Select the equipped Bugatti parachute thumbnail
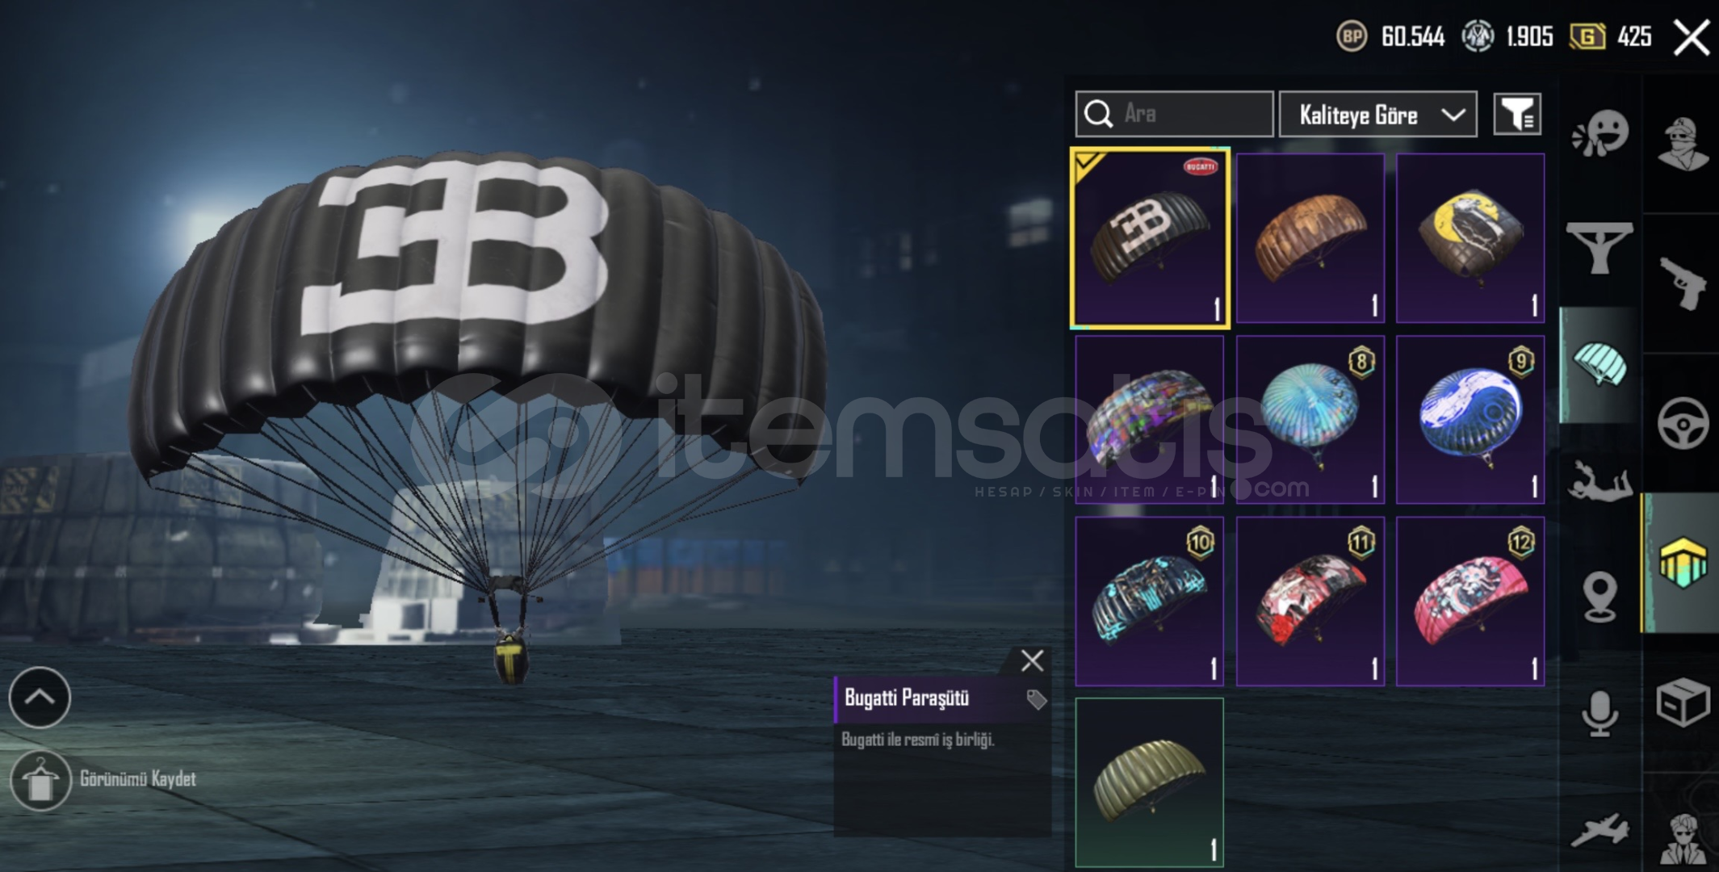The width and height of the screenshot is (1719, 872). coord(1150,239)
